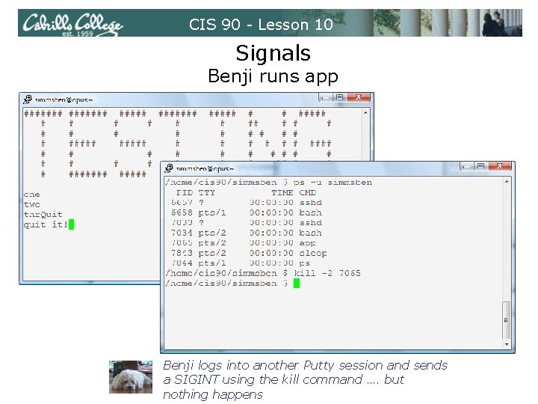Minimize the back terminal window running app
Screen dimensions: 538x404
point(325,97)
